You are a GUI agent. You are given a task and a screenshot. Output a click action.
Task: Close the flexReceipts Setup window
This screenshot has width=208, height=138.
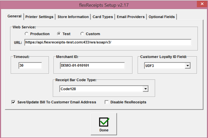coord(202,4)
